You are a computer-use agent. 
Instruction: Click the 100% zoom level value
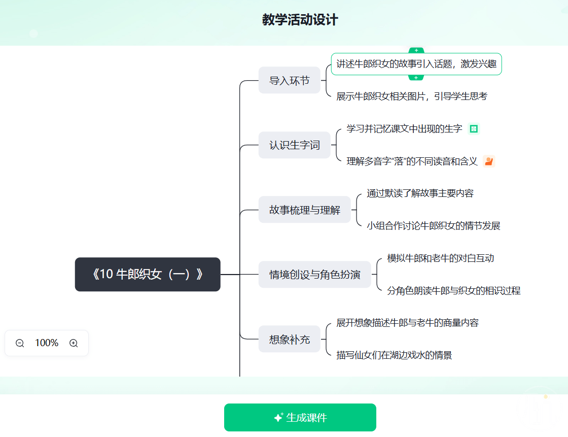click(47, 343)
